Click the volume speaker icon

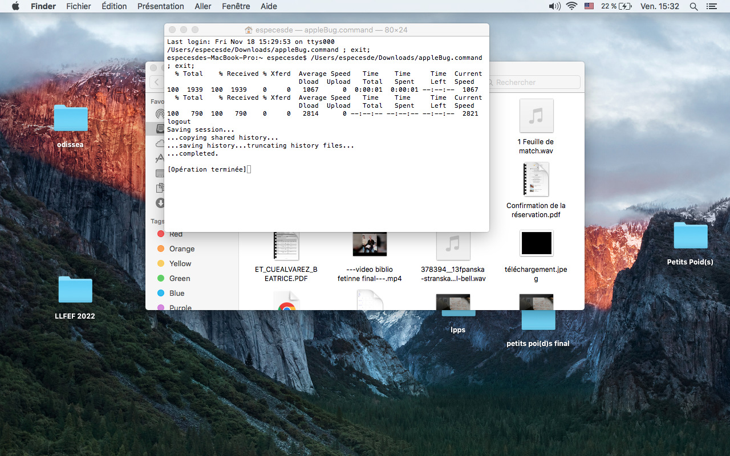554,6
